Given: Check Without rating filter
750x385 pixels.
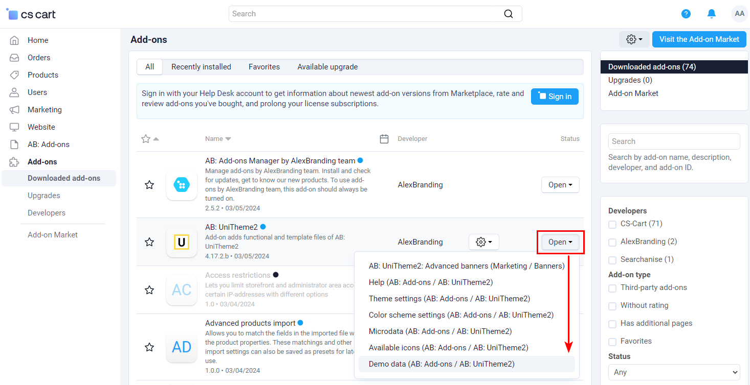Looking at the screenshot, I should [612, 306].
